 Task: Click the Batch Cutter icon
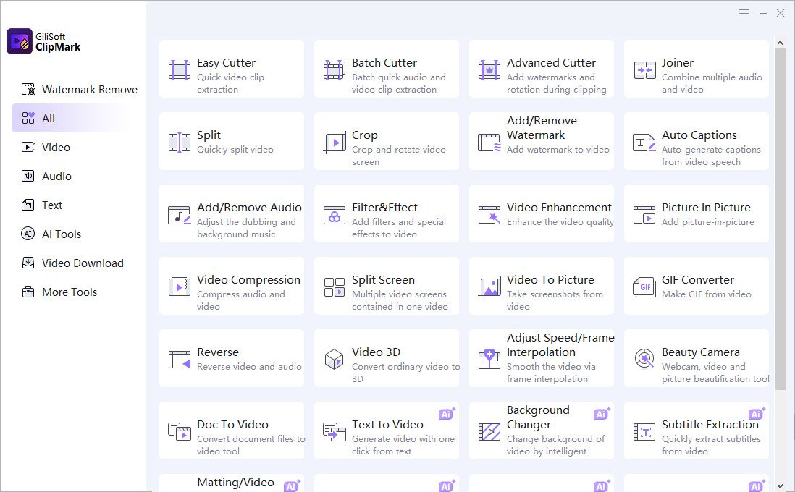coord(335,69)
